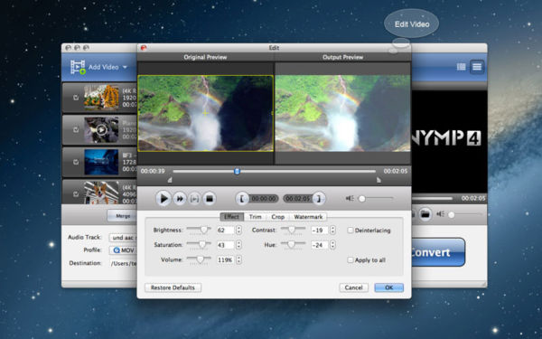The image size is (542, 339).
Task: Play the video in the Edit dialog
Action: pos(164,199)
